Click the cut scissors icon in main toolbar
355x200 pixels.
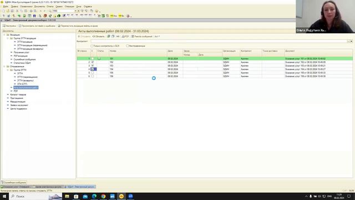point(17,11)
